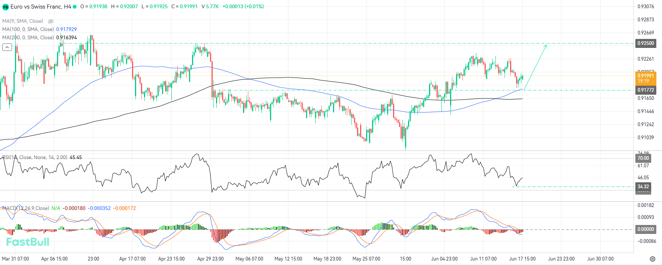This screenshot has width=662, height=265.
Task: Click the Mar 31 07:00 time axis label
Action: coord(15,259)
